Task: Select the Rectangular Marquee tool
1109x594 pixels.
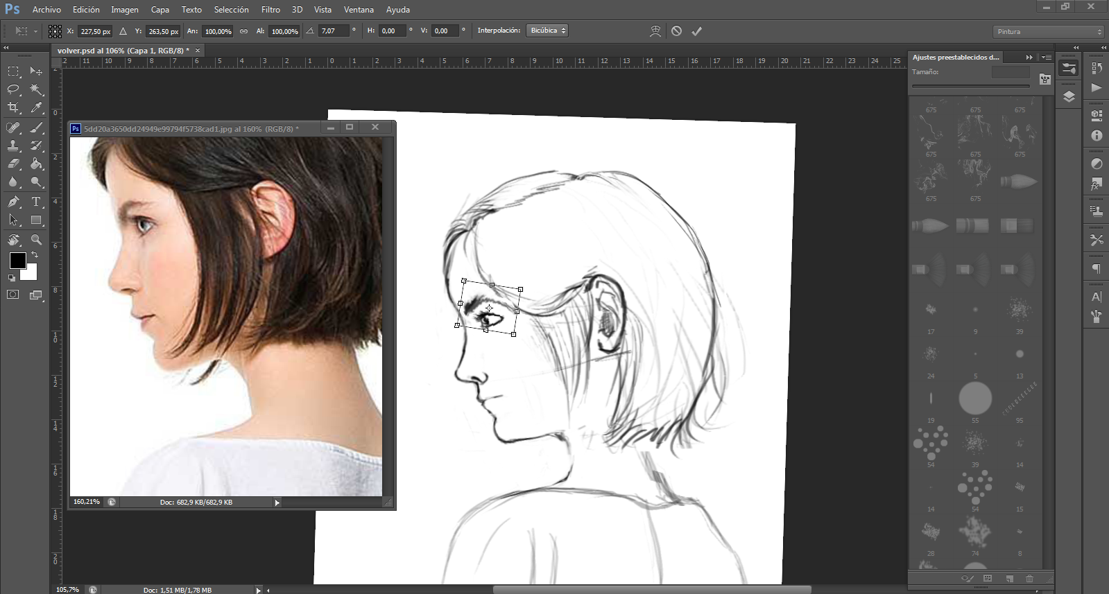Action: pyautogui.click(x=13, y=71)
